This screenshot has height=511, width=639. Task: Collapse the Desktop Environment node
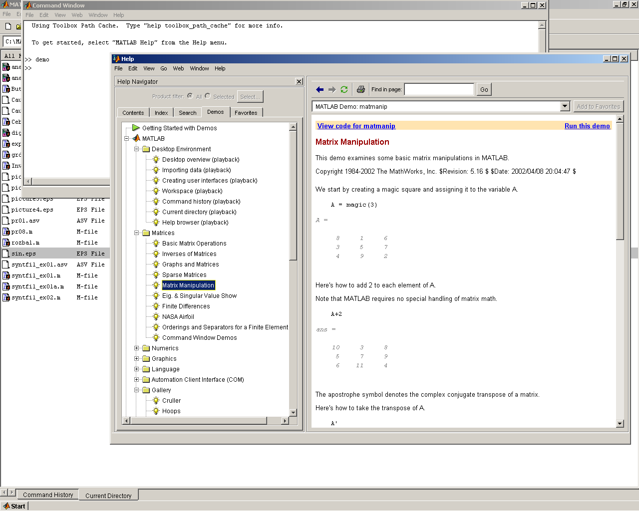[x=136, y=149]
